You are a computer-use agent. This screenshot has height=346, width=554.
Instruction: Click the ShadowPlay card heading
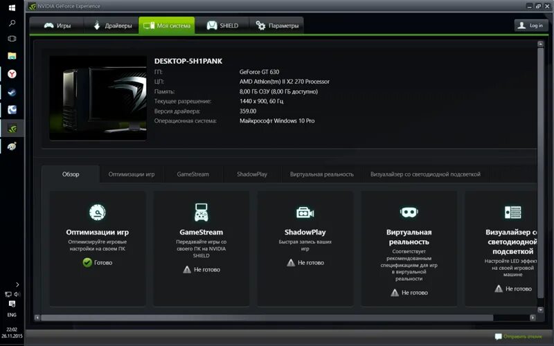click(x=305, y=232)
